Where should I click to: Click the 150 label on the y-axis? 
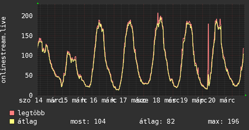click(27, 36)
